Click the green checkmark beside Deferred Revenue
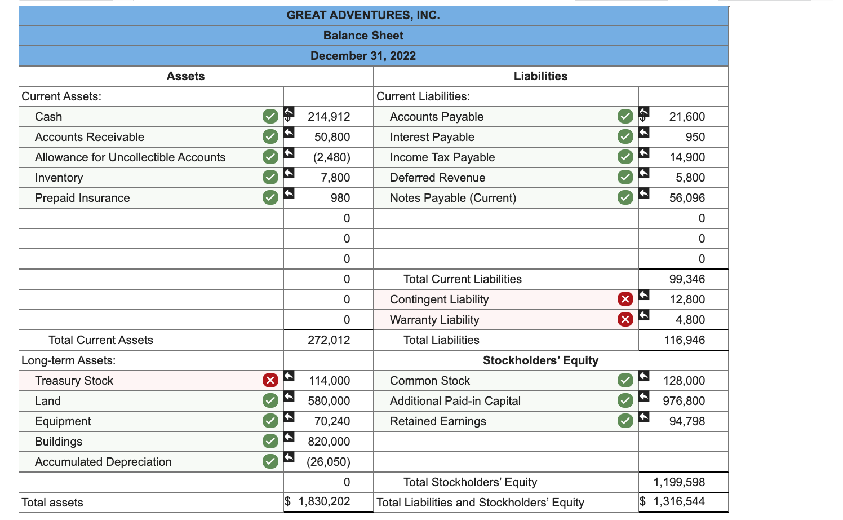Image resolution: width=843 pixels, height=520 pixels. pos(625,177)
